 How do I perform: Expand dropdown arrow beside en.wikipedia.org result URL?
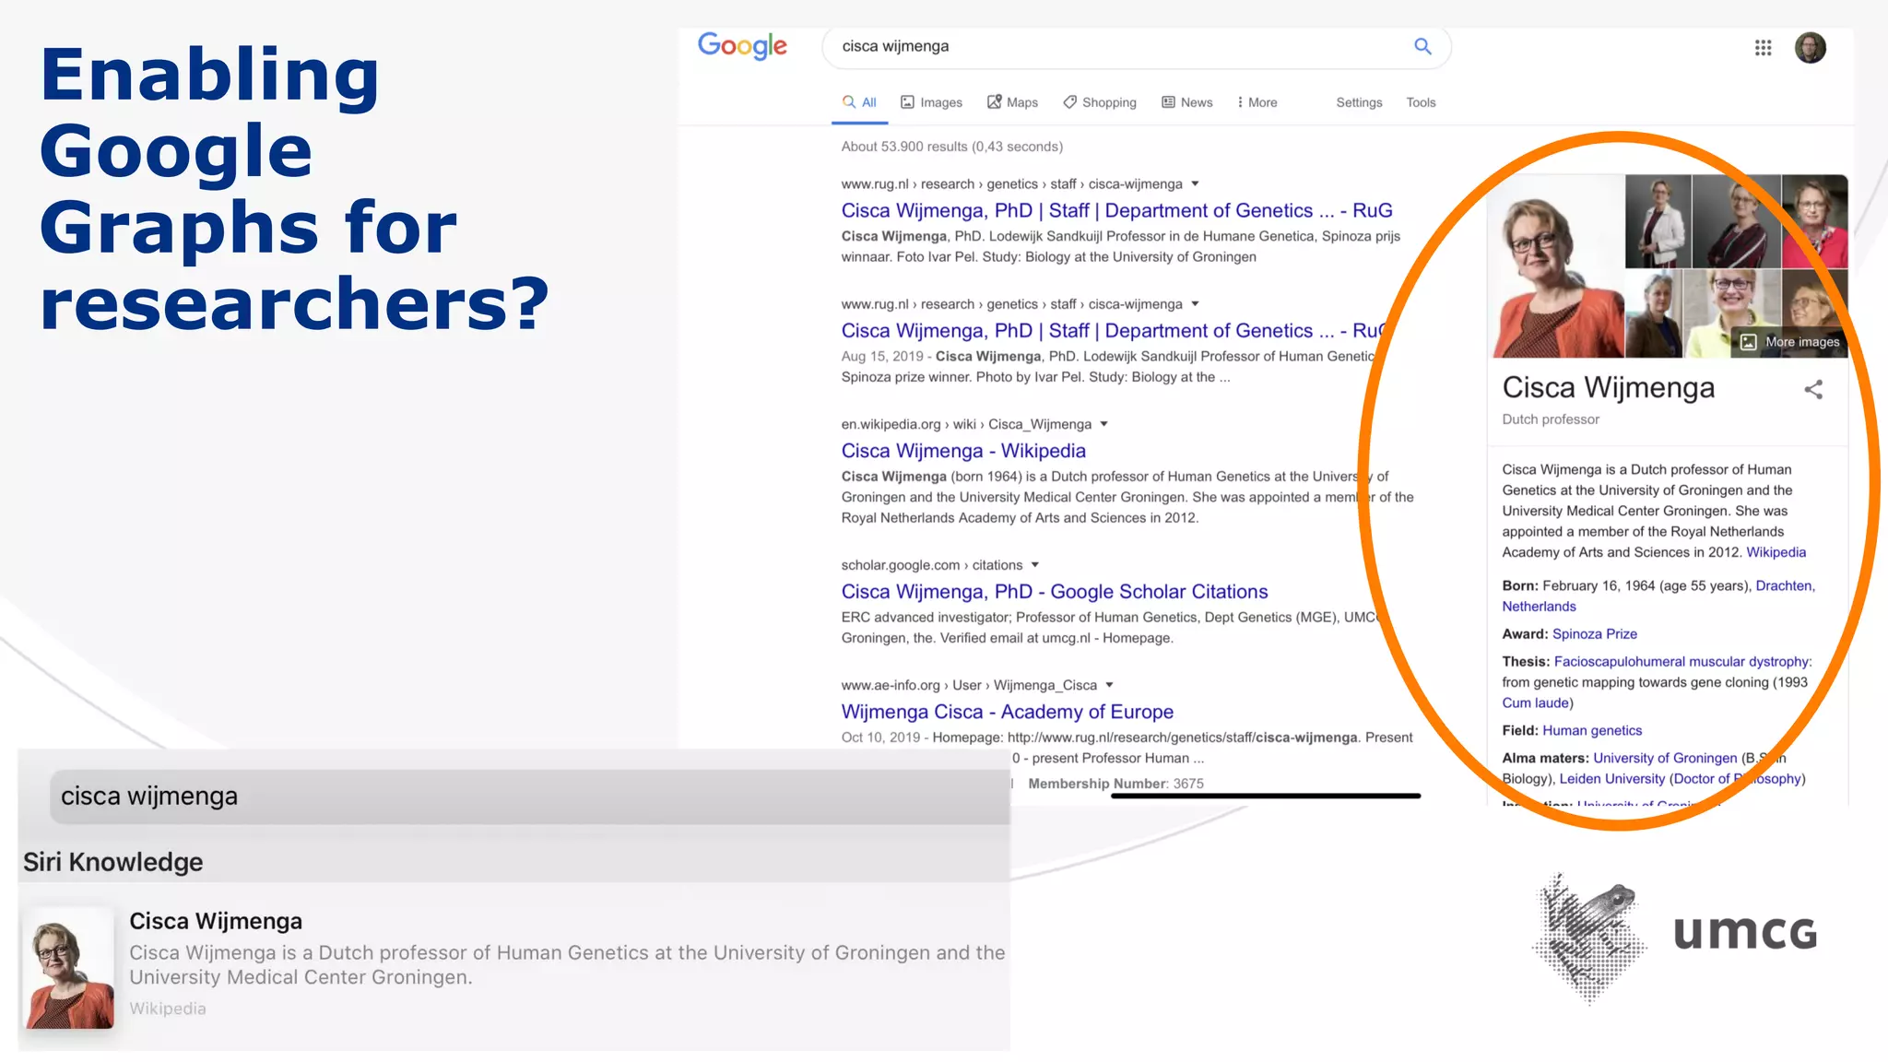[1103, 424]
